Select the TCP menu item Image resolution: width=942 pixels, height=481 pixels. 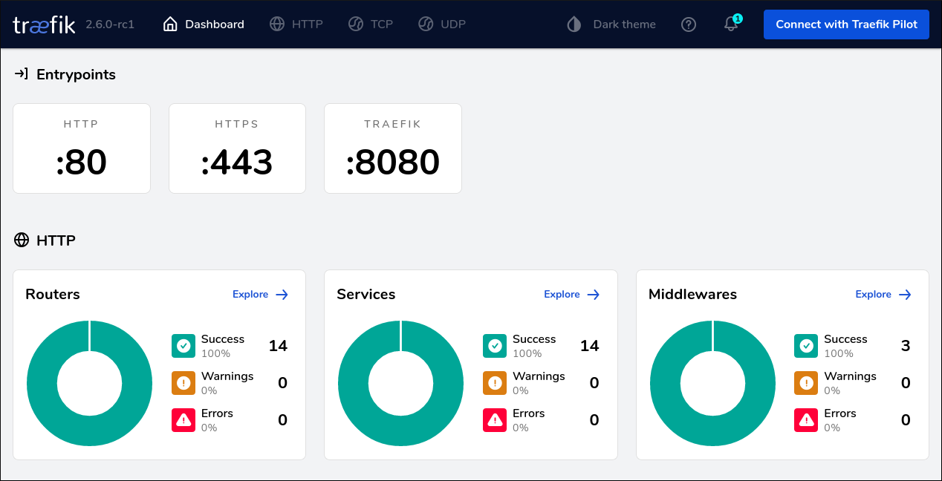click(370, 24)
